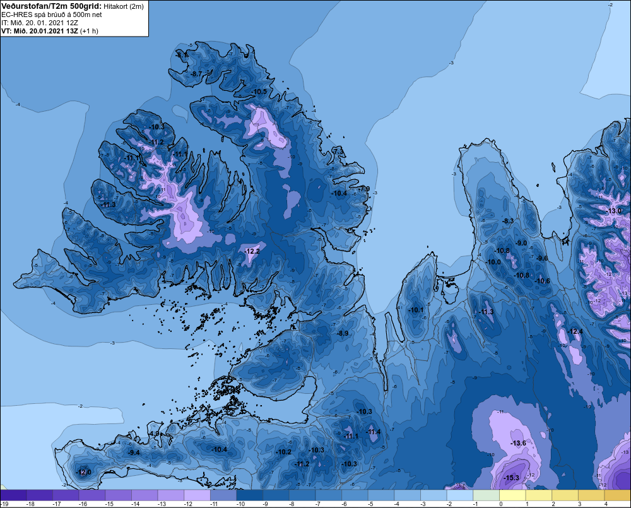Click valid time 'VT: Mið. 20.01.2021 13Z (+1 h)'

click(x=49, y=31)
